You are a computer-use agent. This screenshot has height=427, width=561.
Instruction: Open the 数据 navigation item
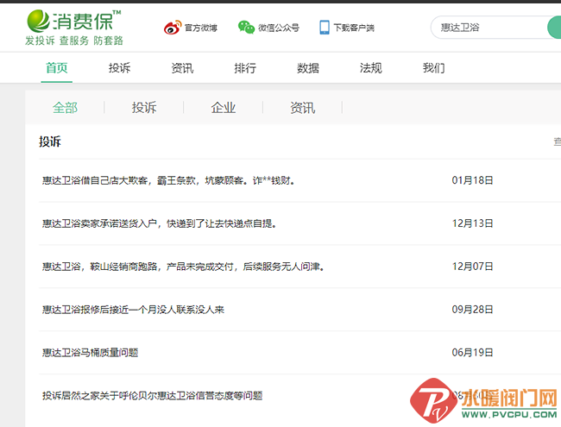pyautogui.click(x=308, y=67)
